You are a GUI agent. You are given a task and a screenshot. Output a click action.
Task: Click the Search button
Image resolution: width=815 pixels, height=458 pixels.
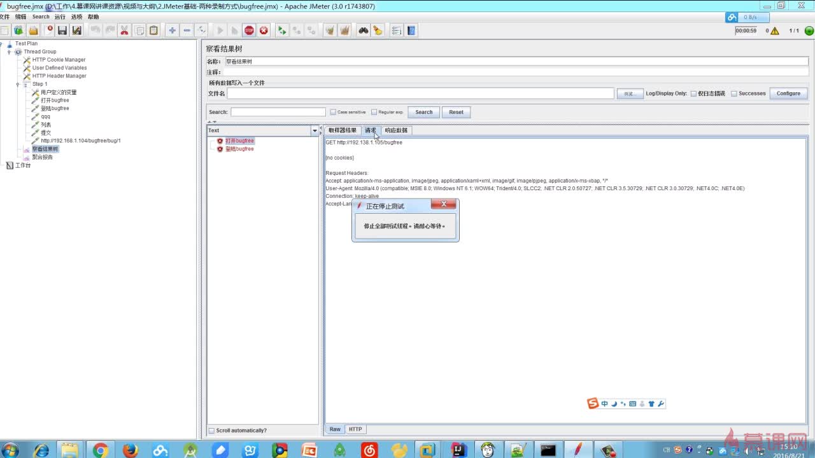pyautogui.click(x=424, y=112)
